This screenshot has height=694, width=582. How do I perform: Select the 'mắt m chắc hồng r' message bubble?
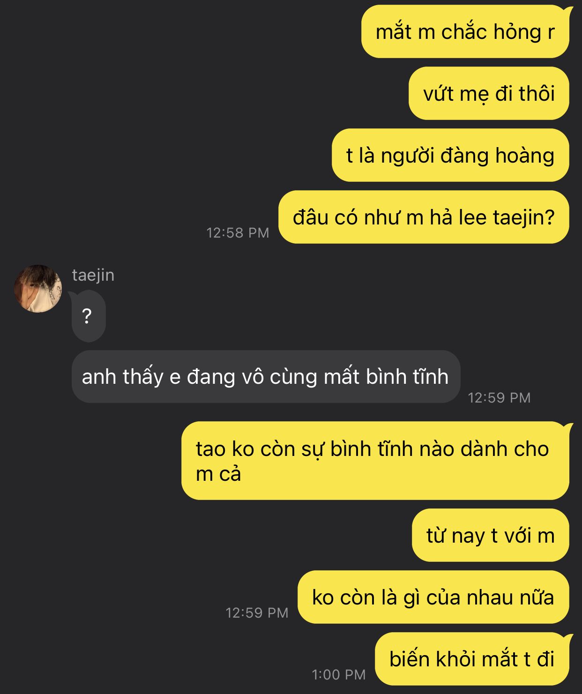(x=465, y=32)
